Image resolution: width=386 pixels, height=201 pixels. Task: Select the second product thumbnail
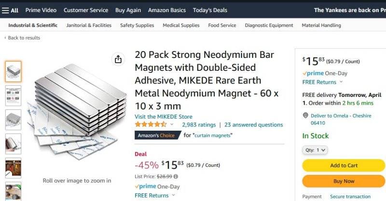(x=13, y=95)
